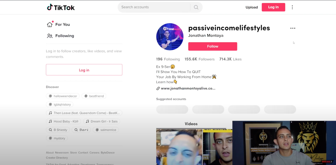Switch to the Videos tab
Image resolution: width=336 pixels, height=165 pixels.
tap(191, 124)
